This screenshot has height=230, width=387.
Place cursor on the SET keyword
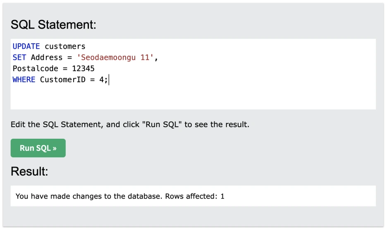[x=19, y=57]
